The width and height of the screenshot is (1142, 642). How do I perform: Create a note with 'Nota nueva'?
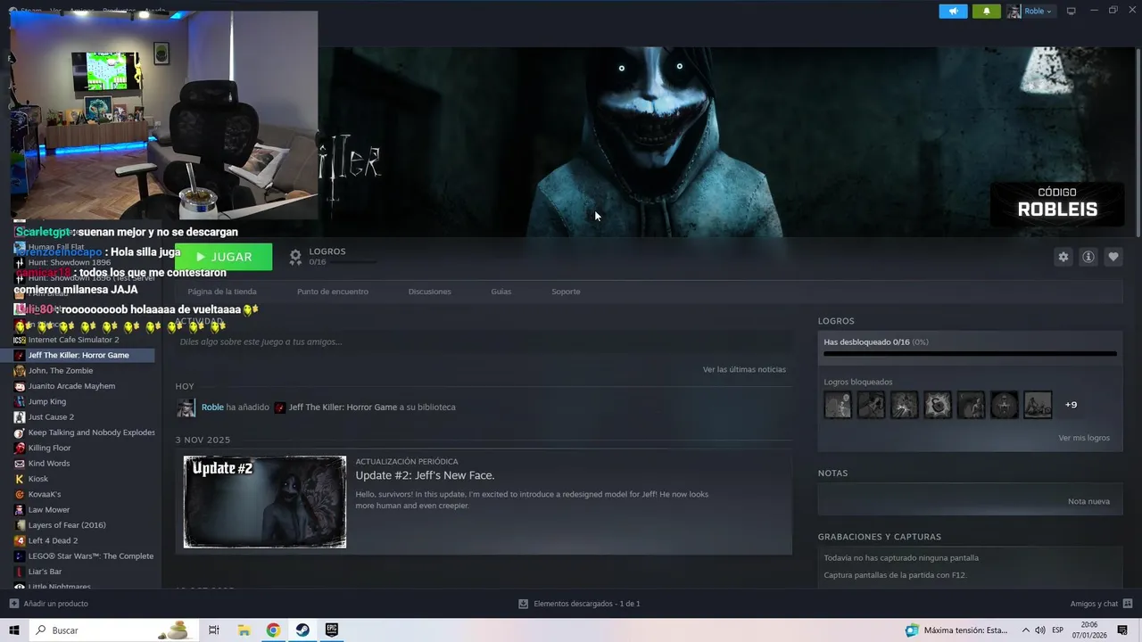(1088, 501)
